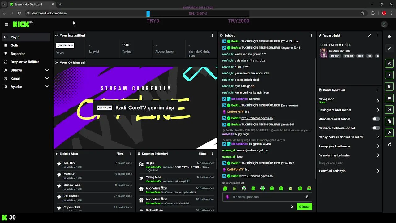Click zea_1177 in activity feed

[69, 163]
